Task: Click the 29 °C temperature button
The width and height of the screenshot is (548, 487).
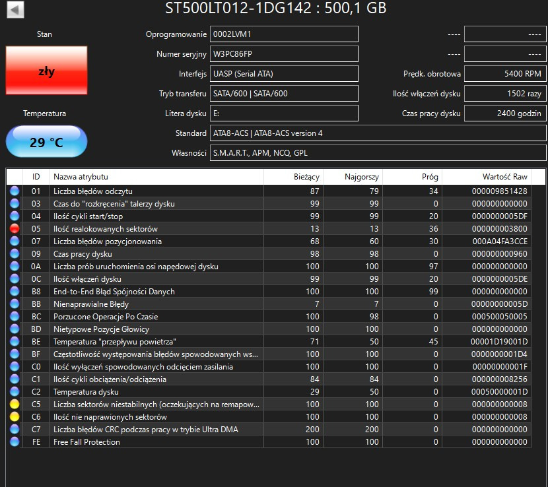Action: point(46,141)
